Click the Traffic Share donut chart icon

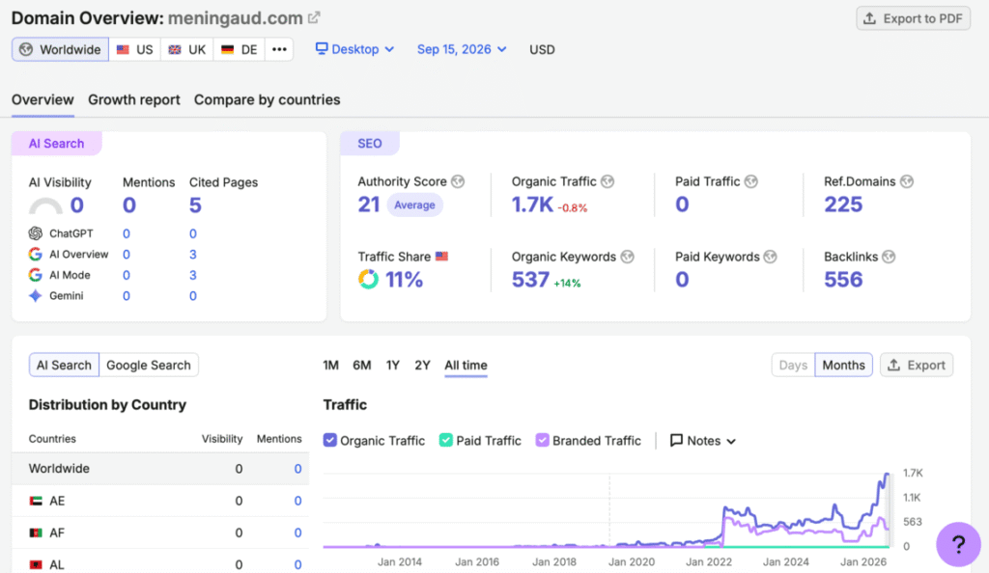[368, 279]
